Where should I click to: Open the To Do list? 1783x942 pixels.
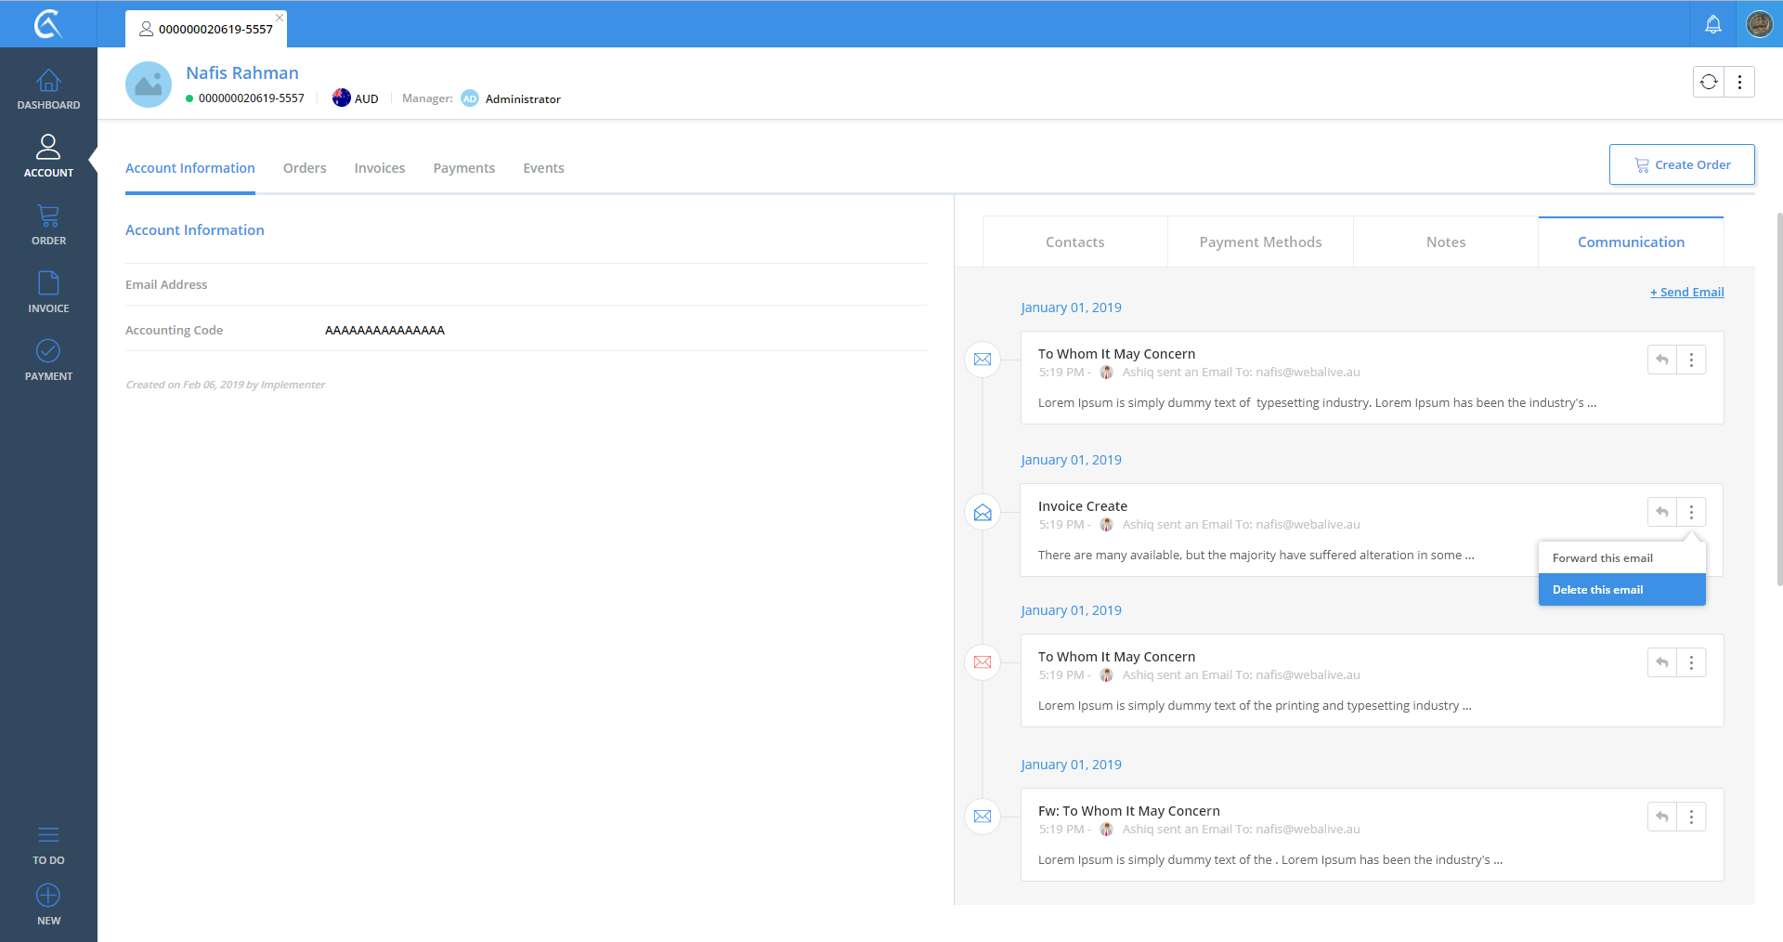click(48, 845)
